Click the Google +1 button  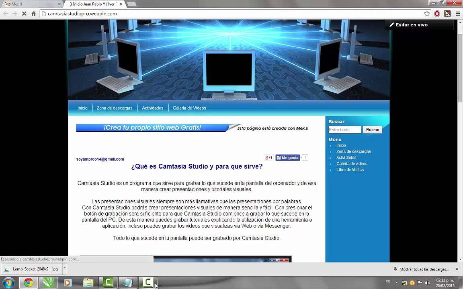point(269,158)
